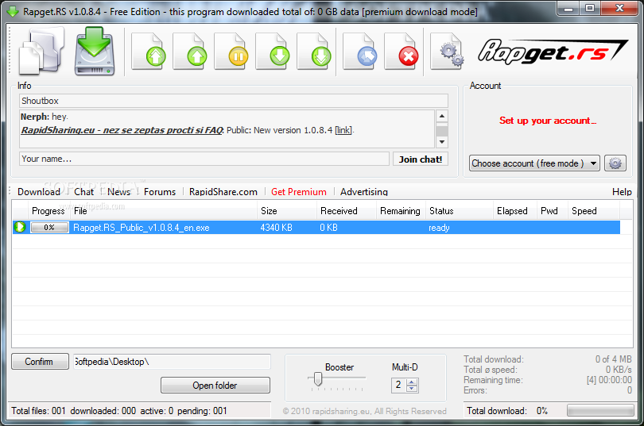Click green status icon of Rapget.RS file row
The image size is (644, 426).
20,227
